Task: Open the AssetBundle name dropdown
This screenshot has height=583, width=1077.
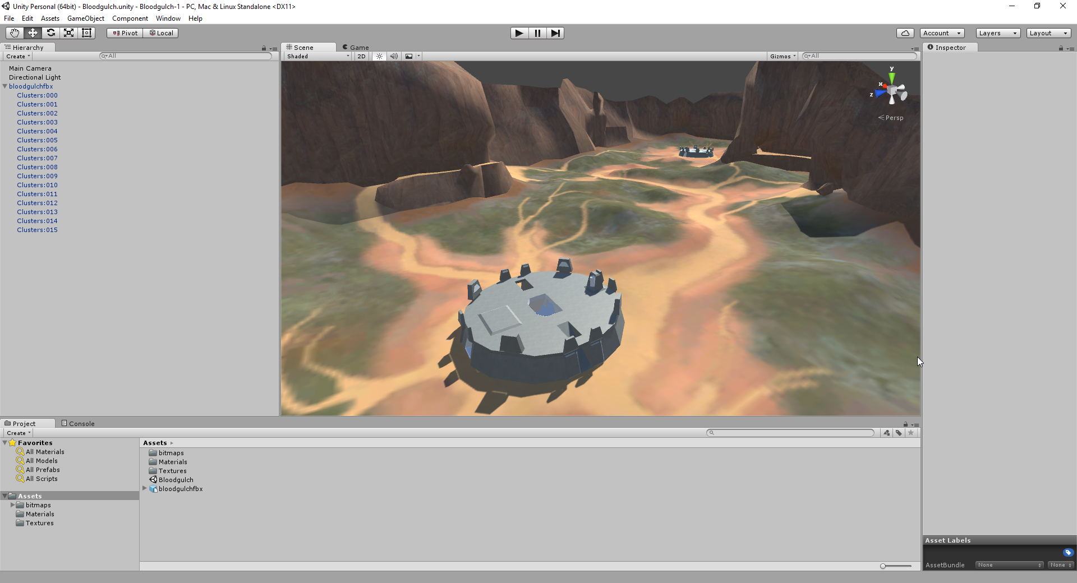Action: pyautogui.click(x=1009, y=565)
